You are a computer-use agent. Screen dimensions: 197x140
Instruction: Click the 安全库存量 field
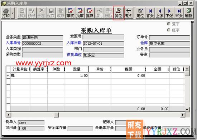point(80,128)
